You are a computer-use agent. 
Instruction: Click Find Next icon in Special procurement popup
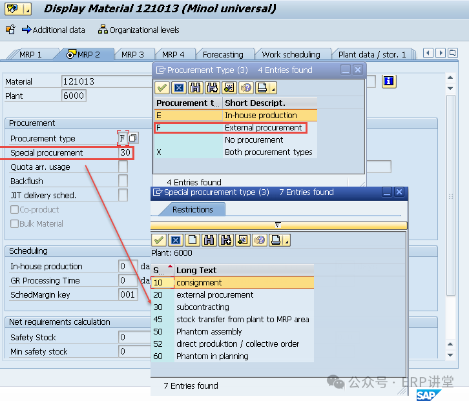pos(225,240)
